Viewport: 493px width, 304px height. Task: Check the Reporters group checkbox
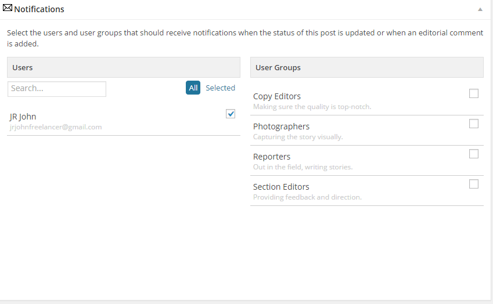point(473,154)
